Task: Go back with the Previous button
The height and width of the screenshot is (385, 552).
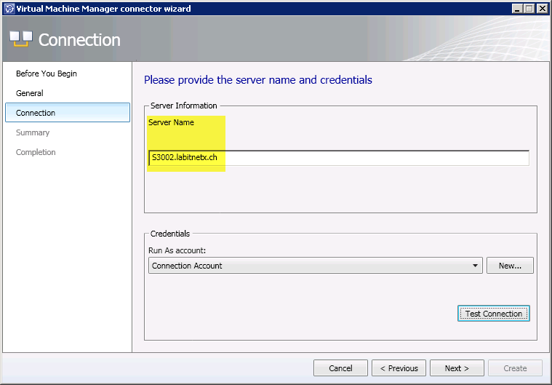Action: point(399,368)
